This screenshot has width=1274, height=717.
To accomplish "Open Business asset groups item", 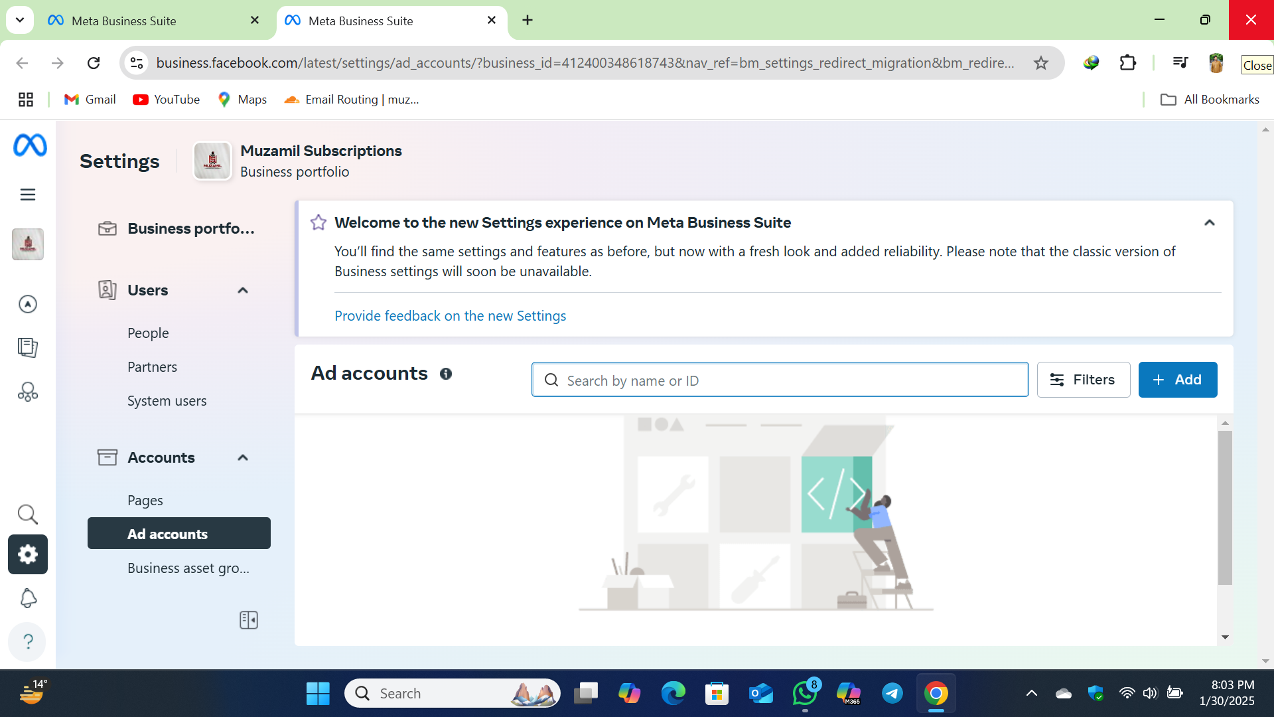I will pyautogui.click(x=188, y=568).
